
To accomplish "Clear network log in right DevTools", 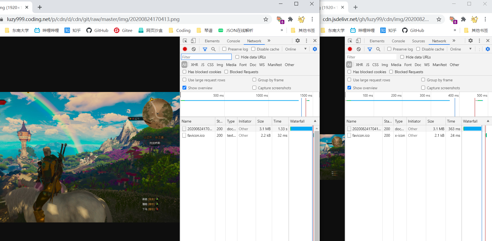I will click(359, 49).
